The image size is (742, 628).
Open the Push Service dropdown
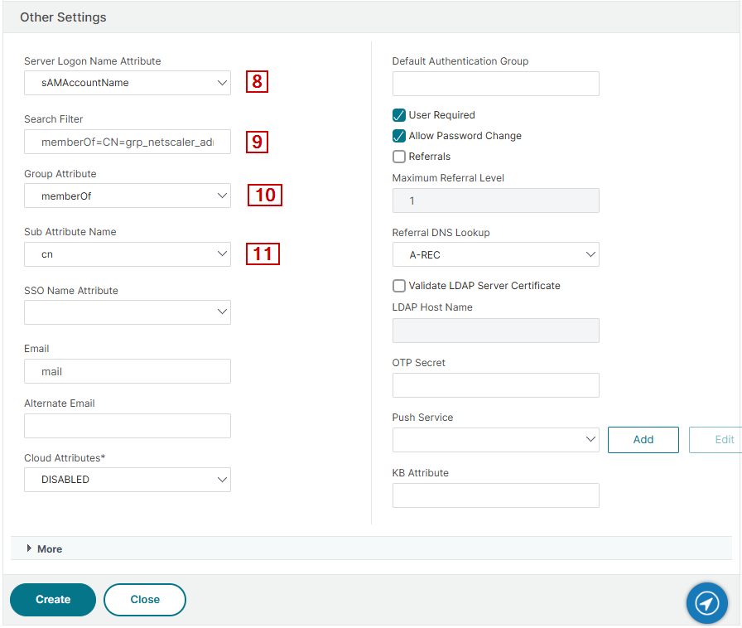pos(495,440)
